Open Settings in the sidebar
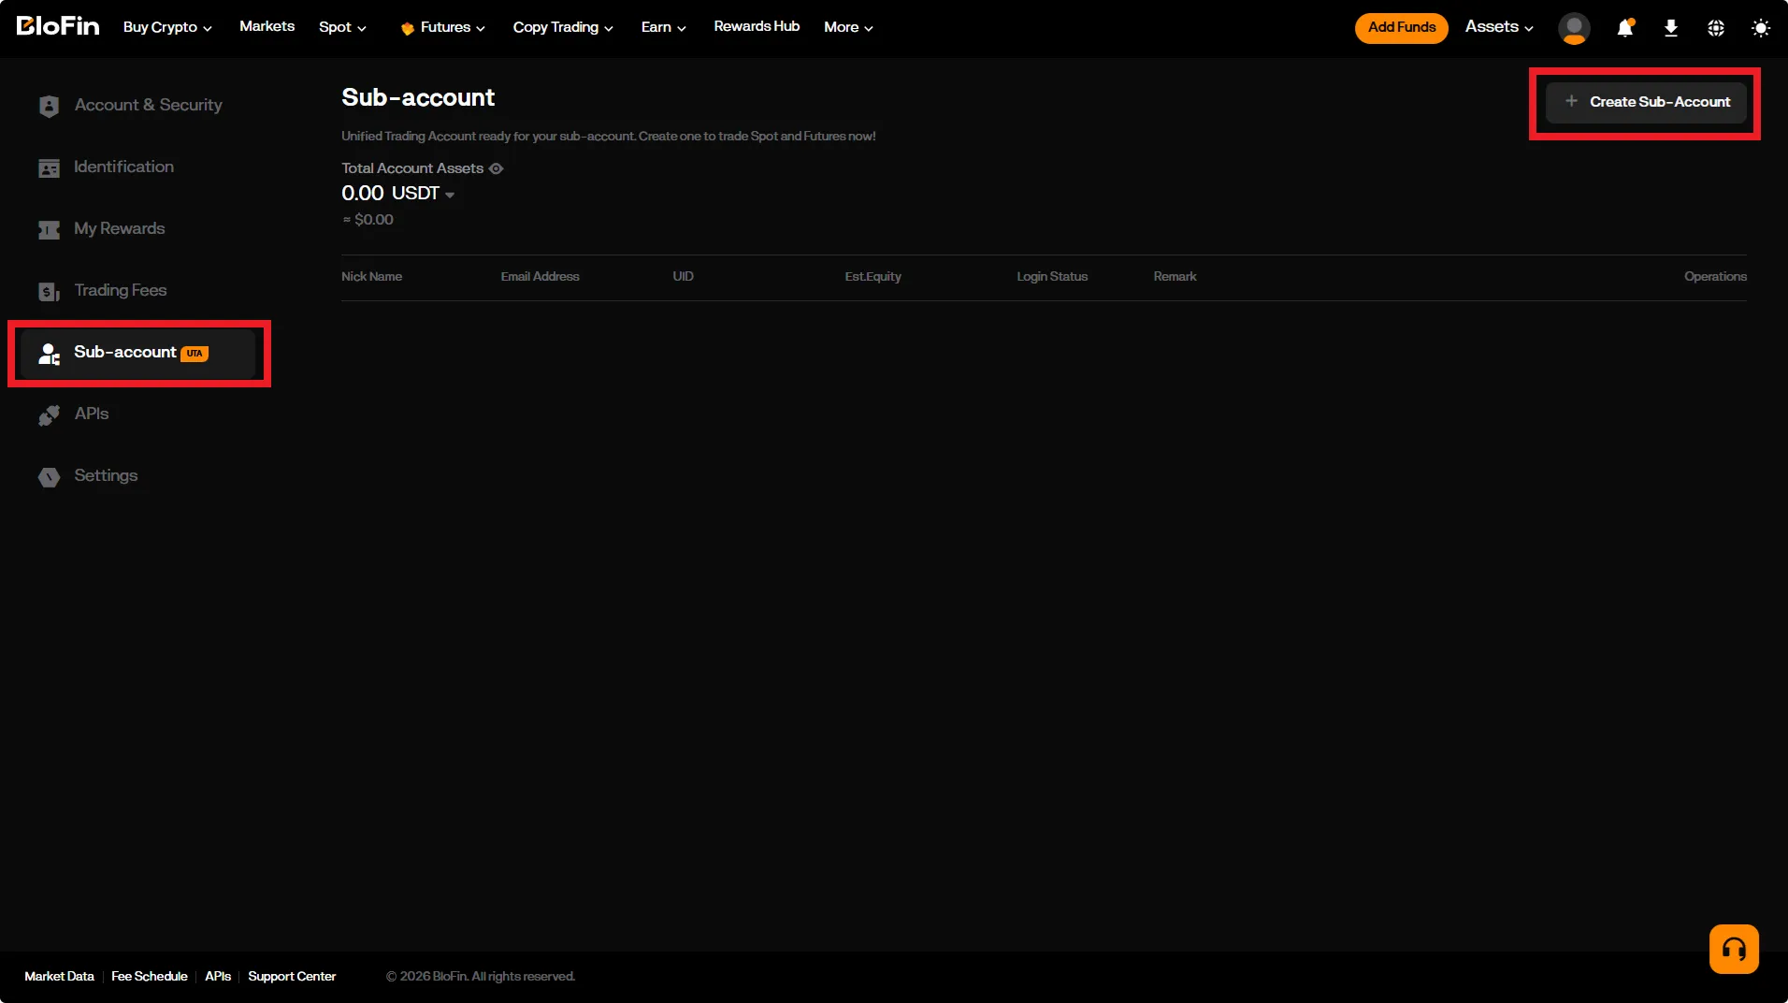Image resolution: width=1788 pixels, height=1003 pixels. point(137,476)
